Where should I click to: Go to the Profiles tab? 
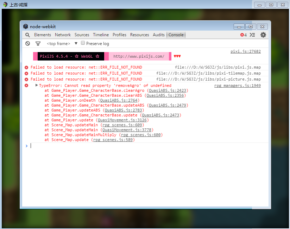119,35
